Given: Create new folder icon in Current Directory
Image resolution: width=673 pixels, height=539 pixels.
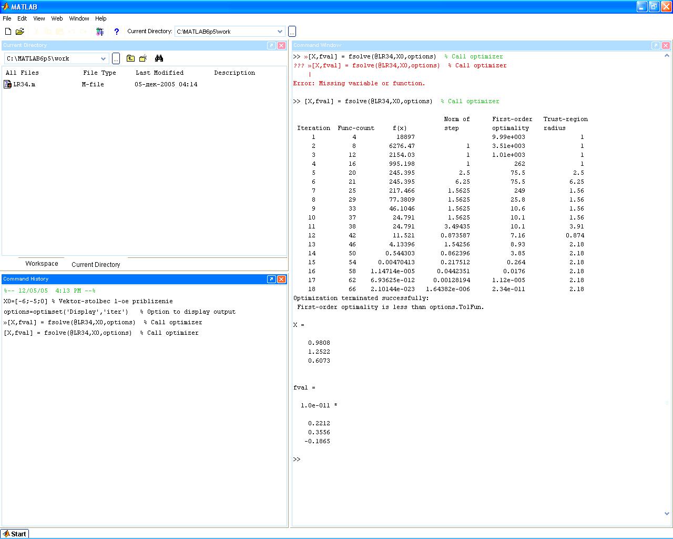Looking at the screenshot, I should tap(143, 58).
